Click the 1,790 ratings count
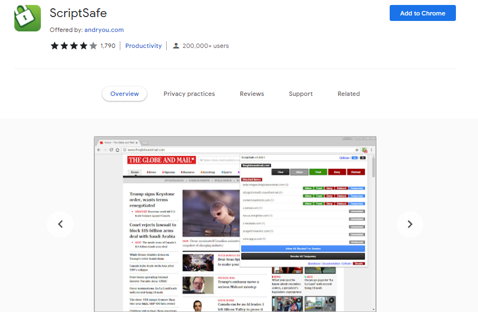This screenshot has width=478, height=312. point(108,46)
